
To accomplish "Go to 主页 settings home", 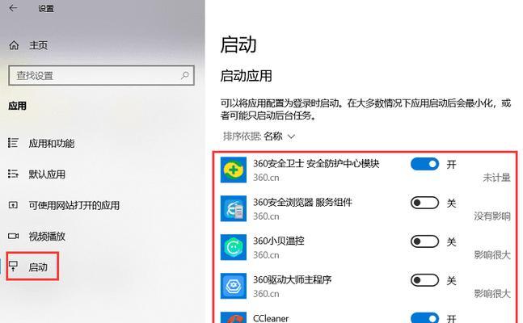I will click(38, 45).
